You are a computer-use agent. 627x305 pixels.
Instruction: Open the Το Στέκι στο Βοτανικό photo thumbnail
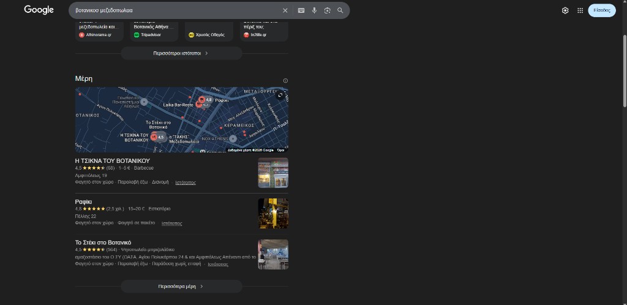pos(273,255)
